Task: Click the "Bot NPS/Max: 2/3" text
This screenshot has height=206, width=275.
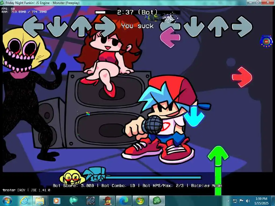Action: (163, 186)
